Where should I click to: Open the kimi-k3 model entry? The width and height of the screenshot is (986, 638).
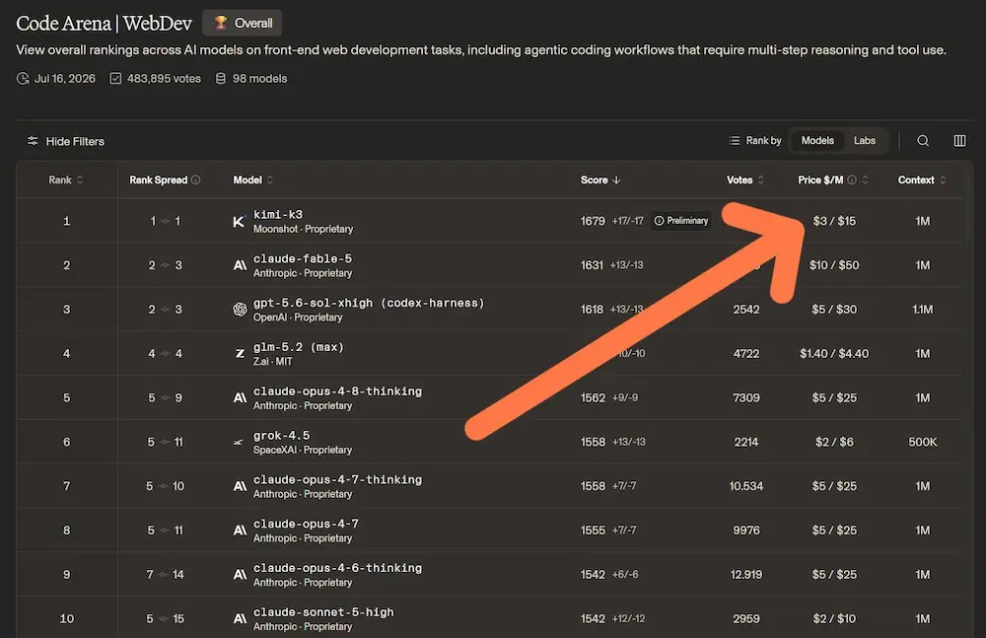[x=278, y=215]
